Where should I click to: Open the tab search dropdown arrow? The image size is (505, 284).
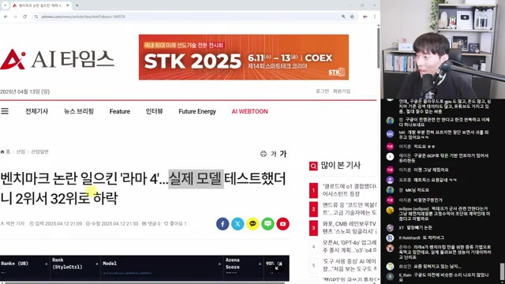pyautogui.click(x=6, y=6)
